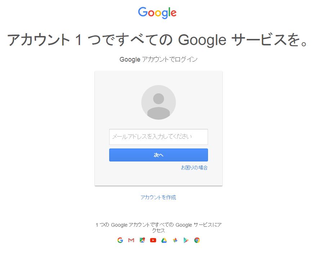Image resolution: width=319 pixels, height=253 pixels.
Task: Launch Chrome via its icon
Action: 197,240
